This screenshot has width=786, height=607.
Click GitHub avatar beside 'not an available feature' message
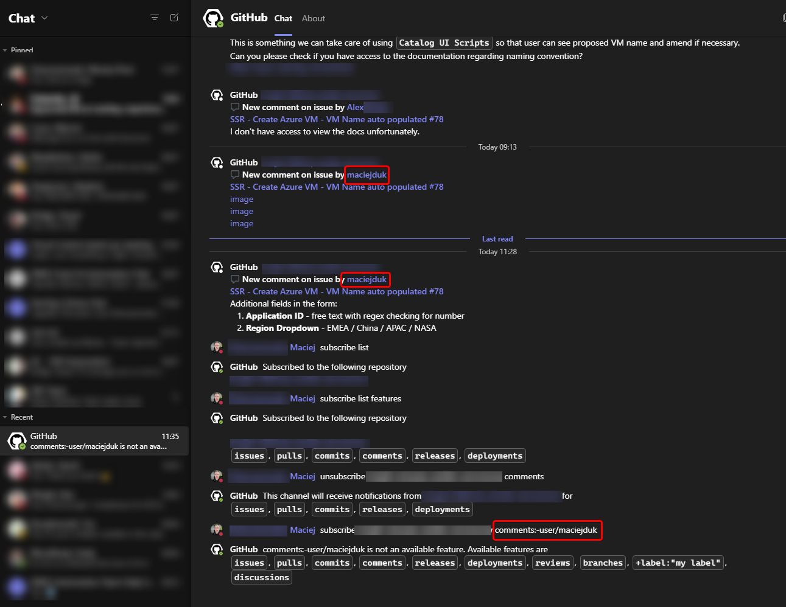[x=217, y=549]
